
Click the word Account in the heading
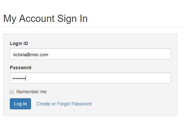click(37, 18)
